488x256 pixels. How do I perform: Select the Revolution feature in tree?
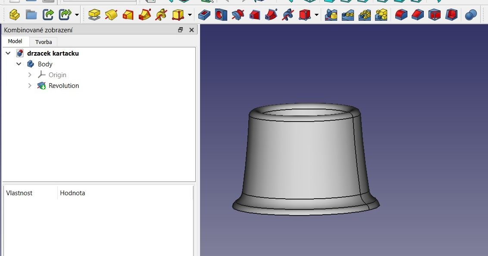(63, 85)
